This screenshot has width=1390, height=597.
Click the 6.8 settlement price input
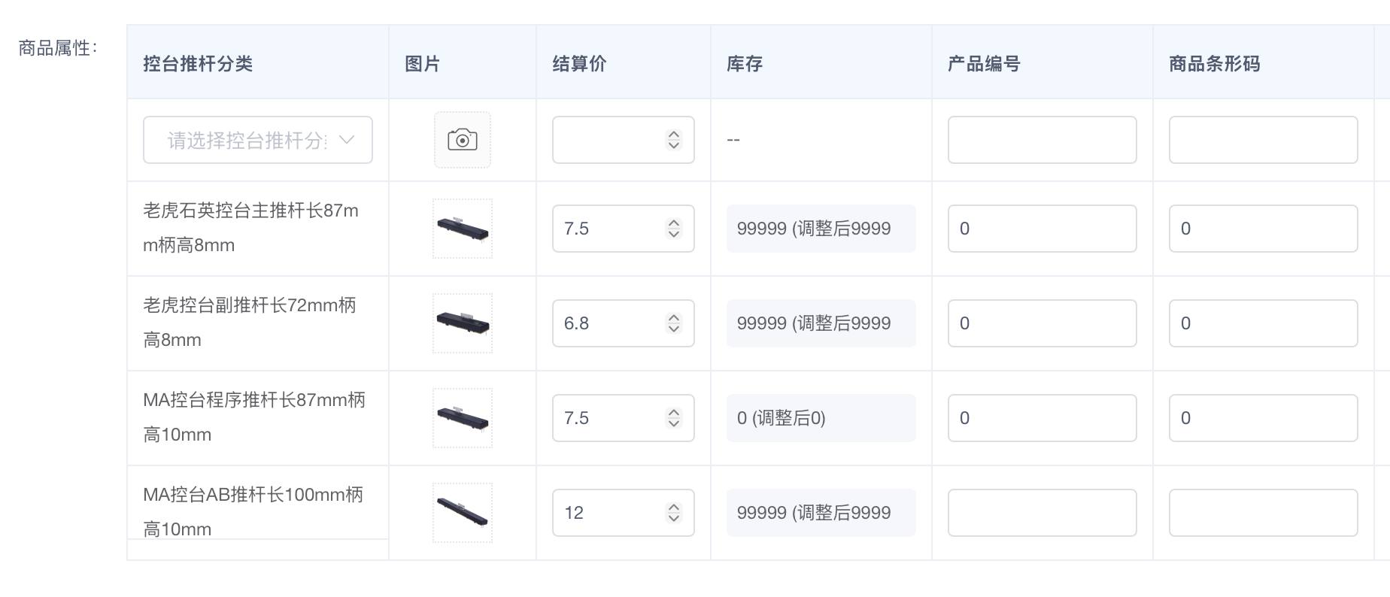pos(606,323)
